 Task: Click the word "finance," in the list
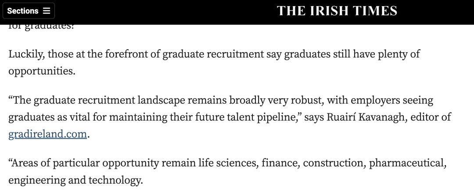pos(281,163)
